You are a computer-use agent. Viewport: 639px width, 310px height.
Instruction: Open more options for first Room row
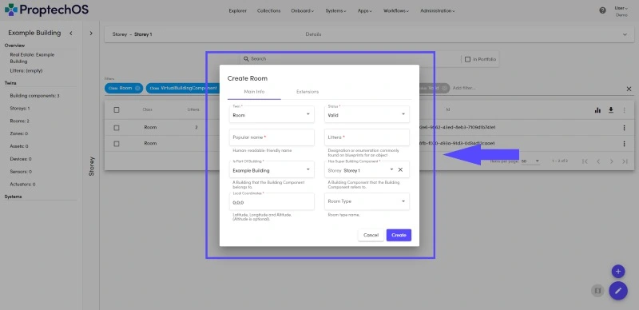pos(624,128)
